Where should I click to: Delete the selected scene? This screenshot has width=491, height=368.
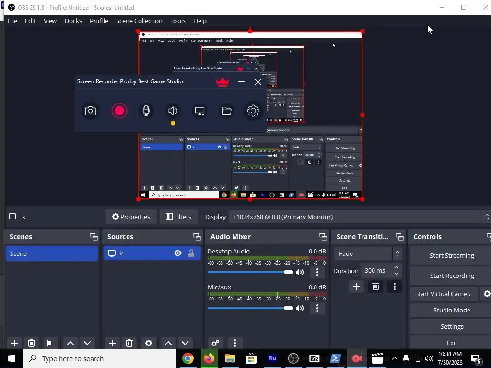[31, 343]
